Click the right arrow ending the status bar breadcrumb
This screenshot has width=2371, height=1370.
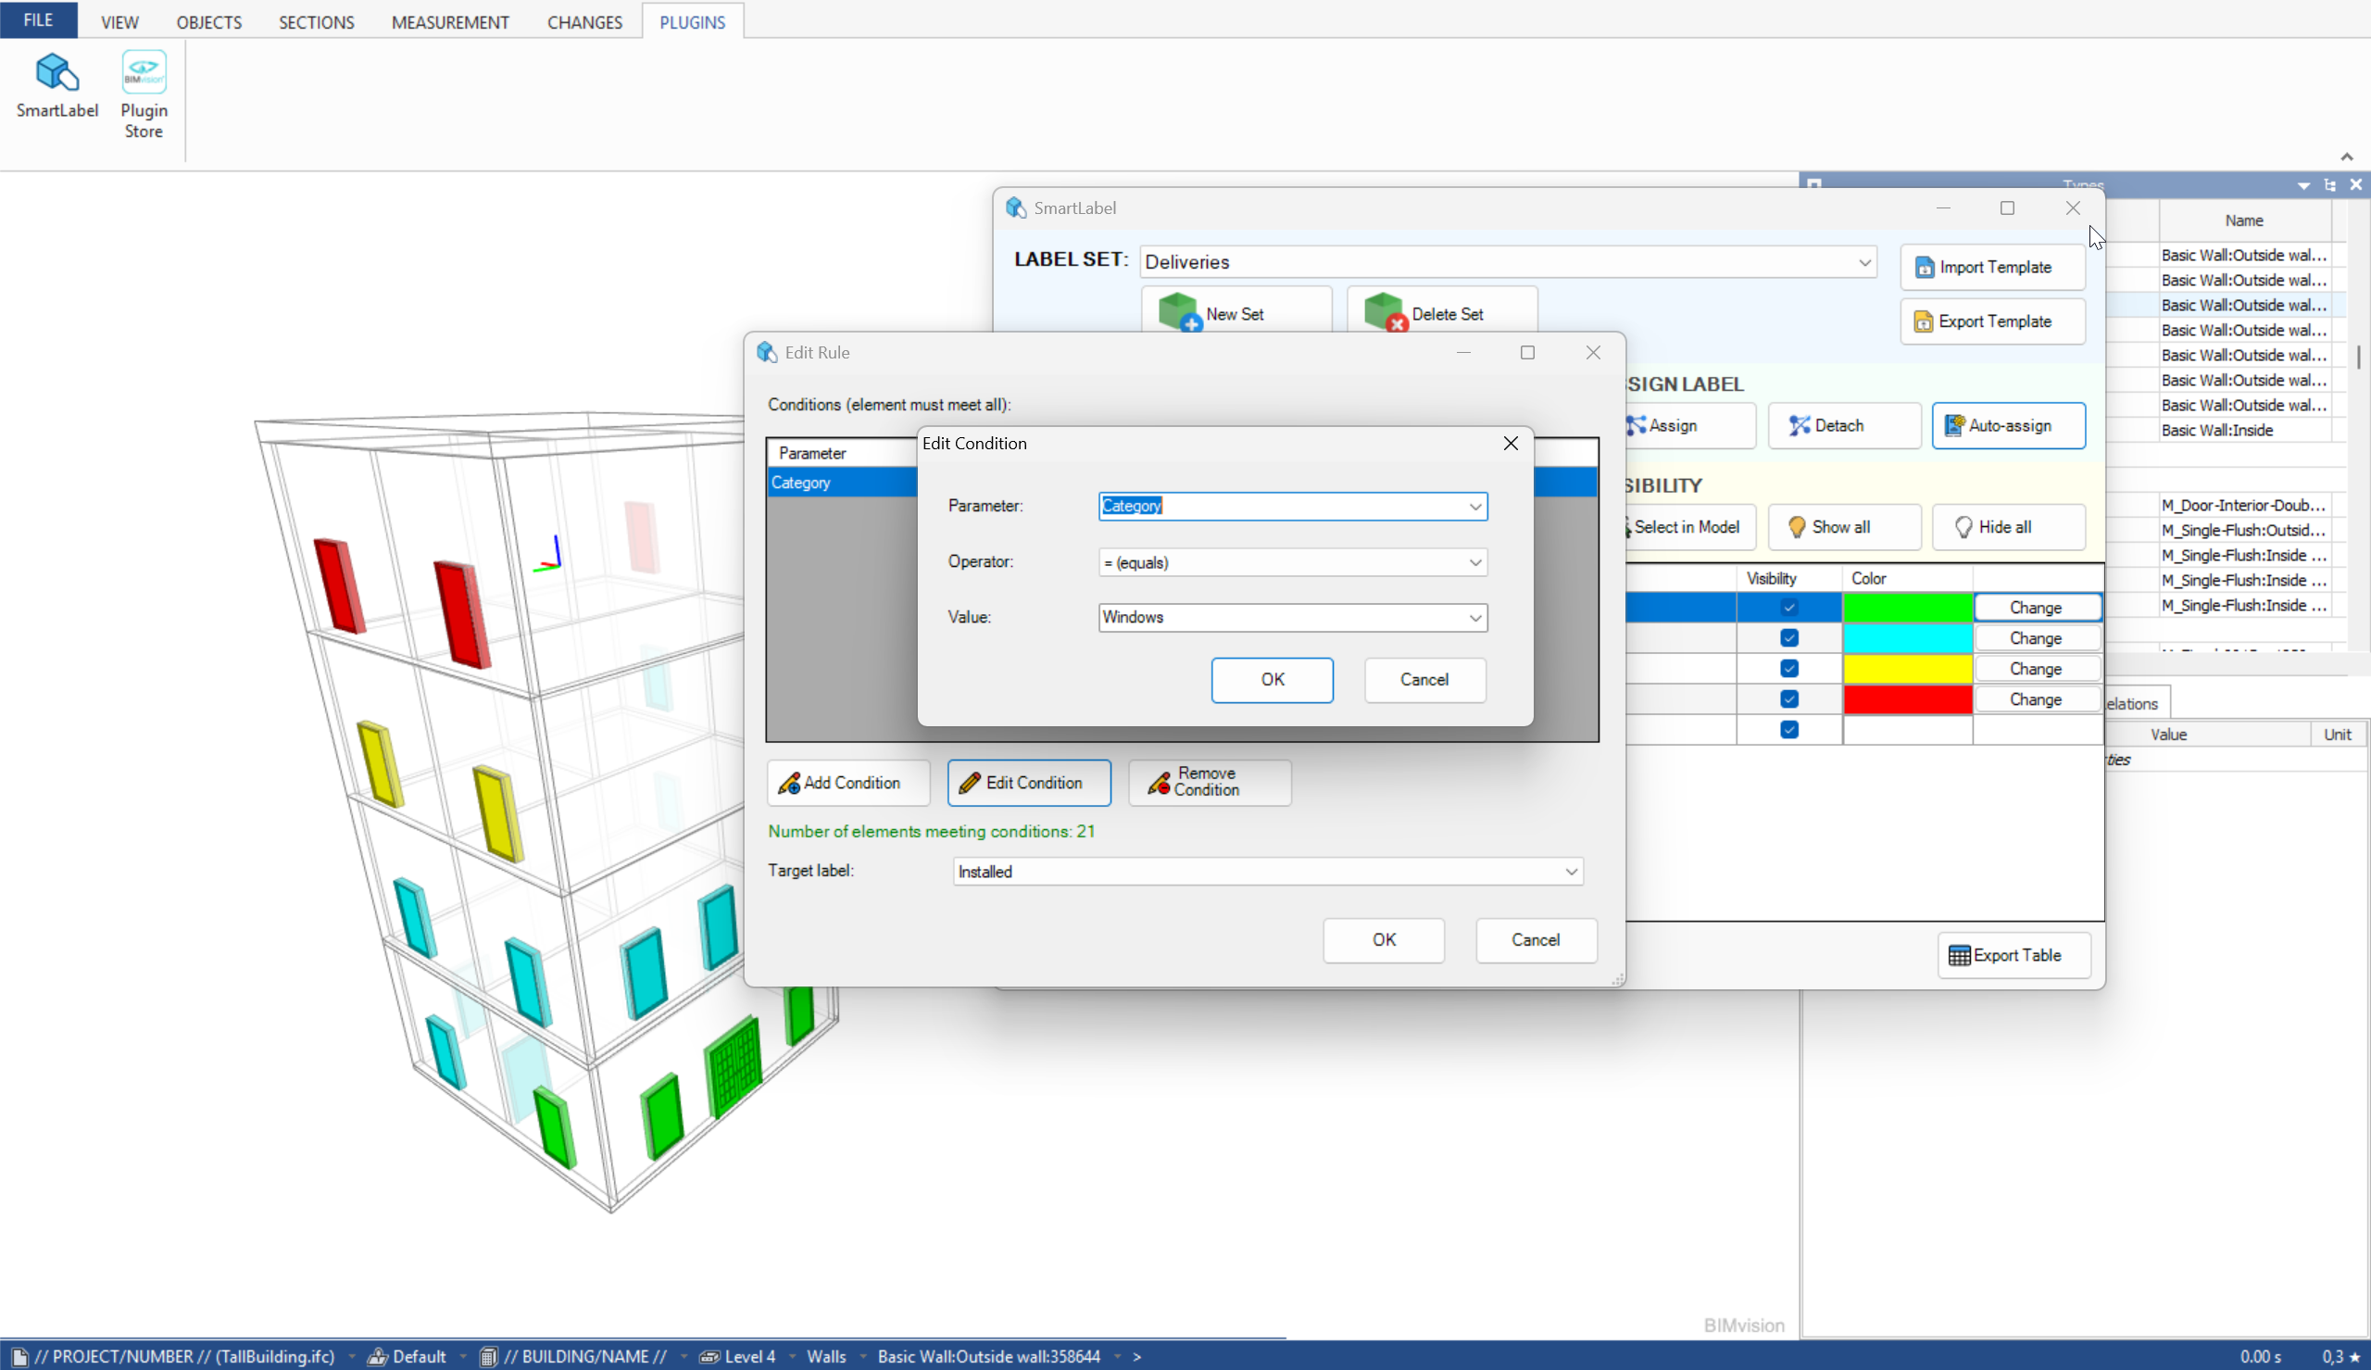[x=1137, y=1357]
